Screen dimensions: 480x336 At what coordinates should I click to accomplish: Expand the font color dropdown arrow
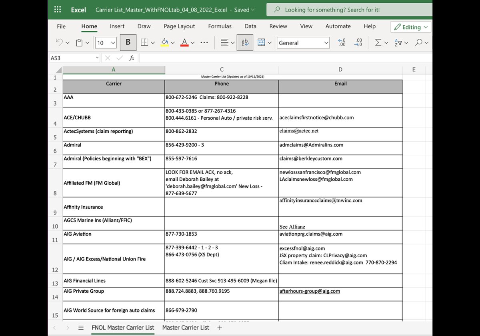pos(192,43)
